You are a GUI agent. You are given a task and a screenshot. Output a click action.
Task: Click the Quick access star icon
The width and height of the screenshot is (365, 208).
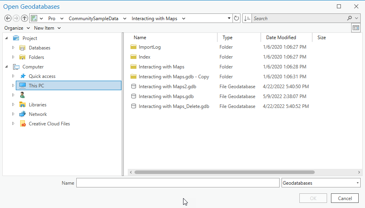pos(23,76)
